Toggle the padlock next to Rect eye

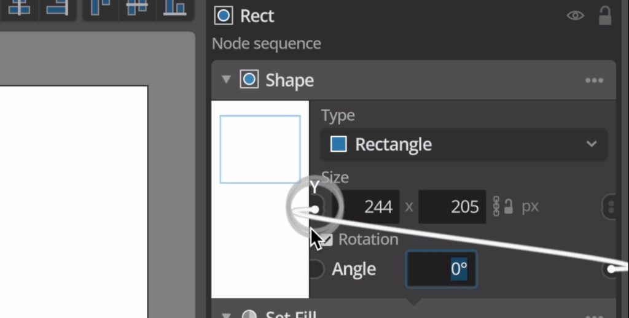pyautogui.click(x=604, y=16)
